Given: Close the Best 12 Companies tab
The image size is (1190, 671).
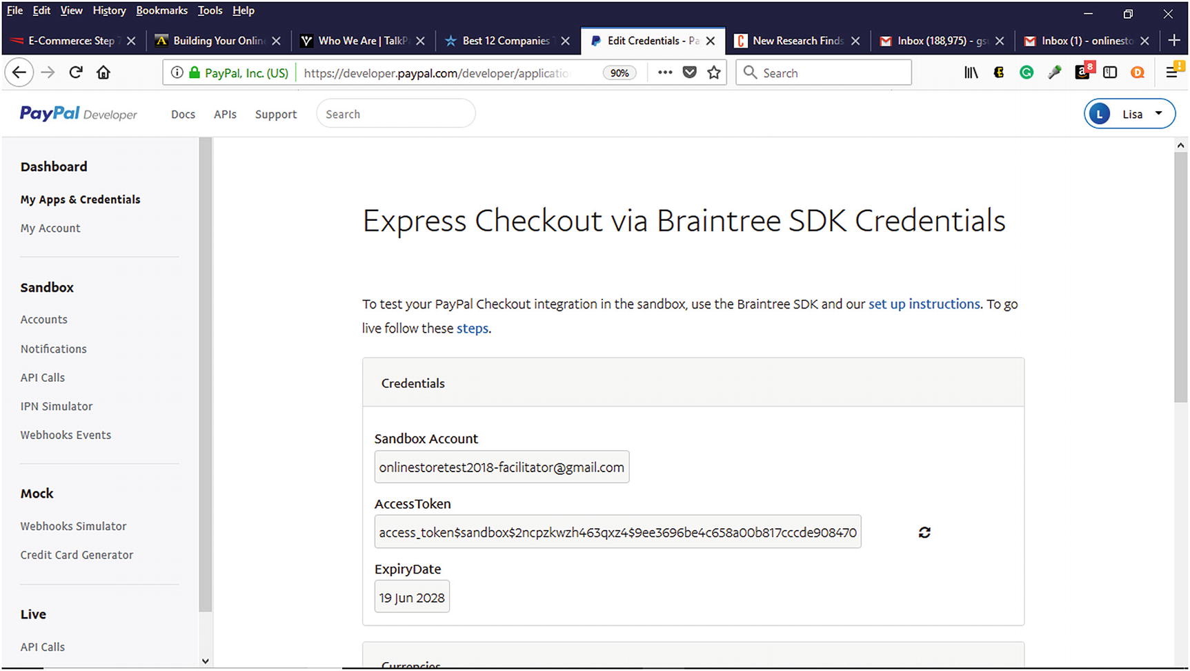Looking at the screenshot, I should (x=565, y=41).
